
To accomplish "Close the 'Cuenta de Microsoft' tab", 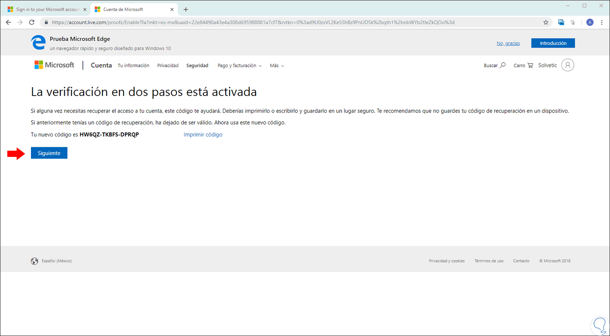I will (x=172, y=9).
